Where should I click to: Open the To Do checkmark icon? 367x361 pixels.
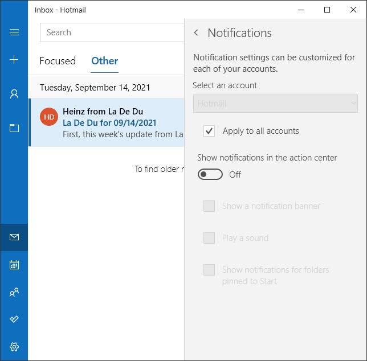(x=14, y=319)
